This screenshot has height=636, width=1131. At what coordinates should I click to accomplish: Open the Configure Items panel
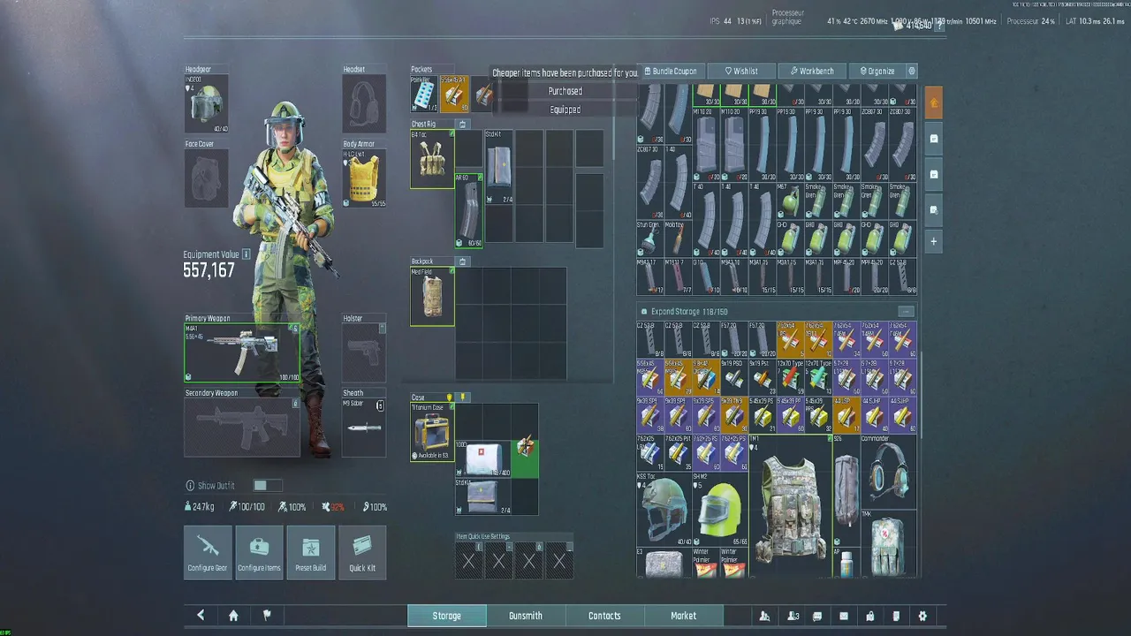(x=259, y=552)
